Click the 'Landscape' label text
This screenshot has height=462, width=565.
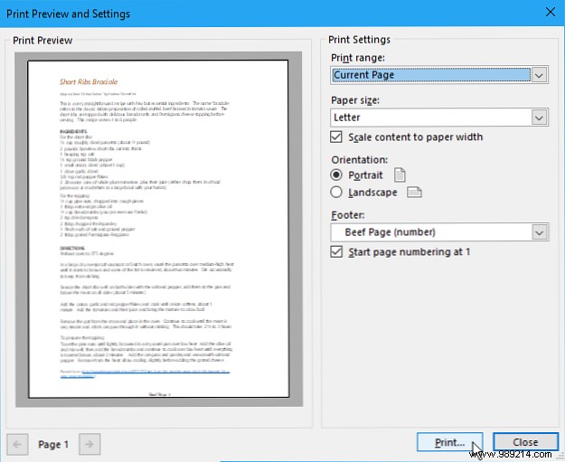pos(372,193)
